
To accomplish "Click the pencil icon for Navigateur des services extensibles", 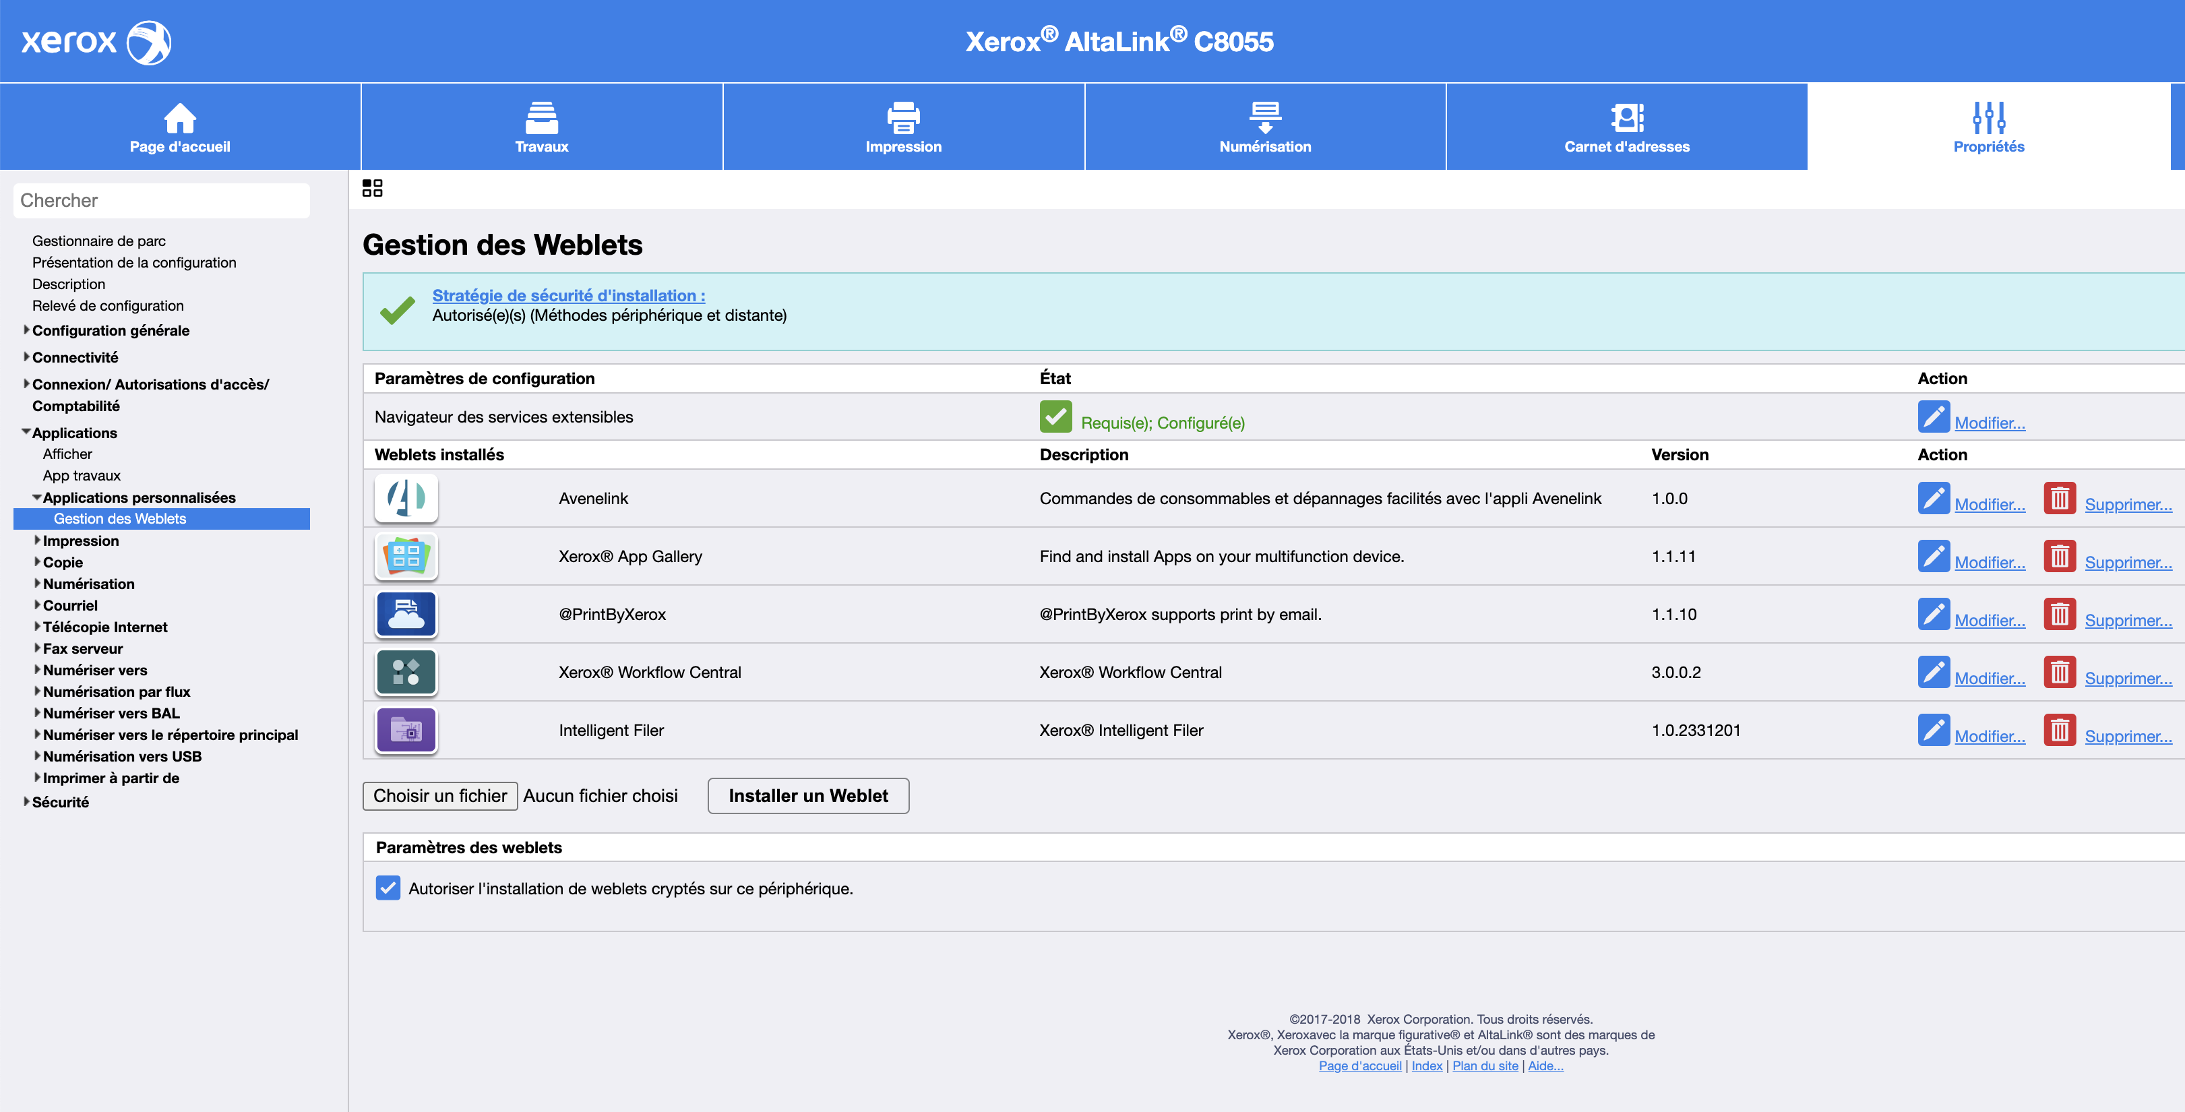I will click(1933, 416).
